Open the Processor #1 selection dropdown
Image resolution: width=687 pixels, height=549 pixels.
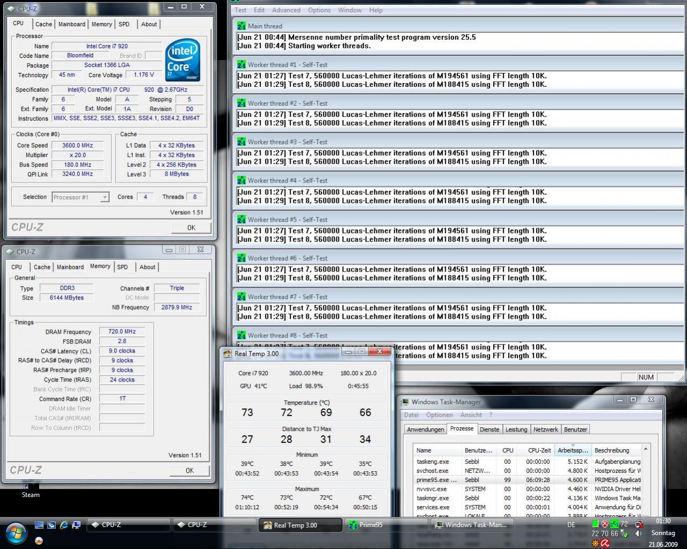click(81, 197)
